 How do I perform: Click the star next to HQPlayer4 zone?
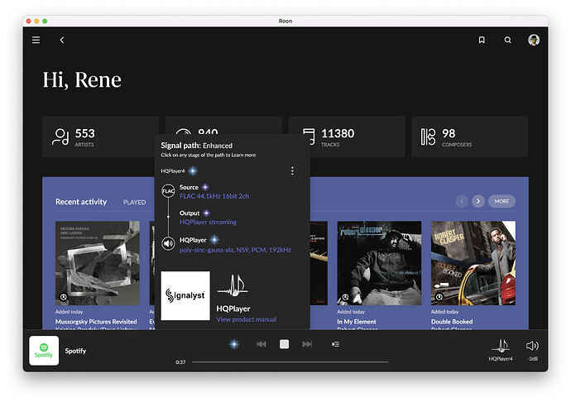[x=193, y=170]
